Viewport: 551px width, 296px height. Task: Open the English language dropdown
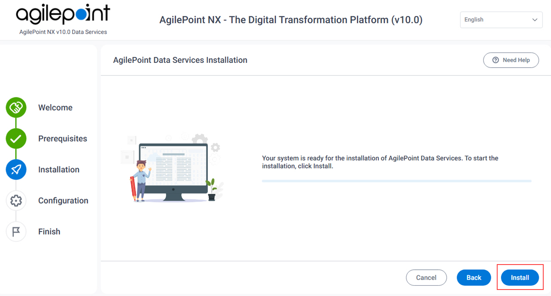click(501, 20)
